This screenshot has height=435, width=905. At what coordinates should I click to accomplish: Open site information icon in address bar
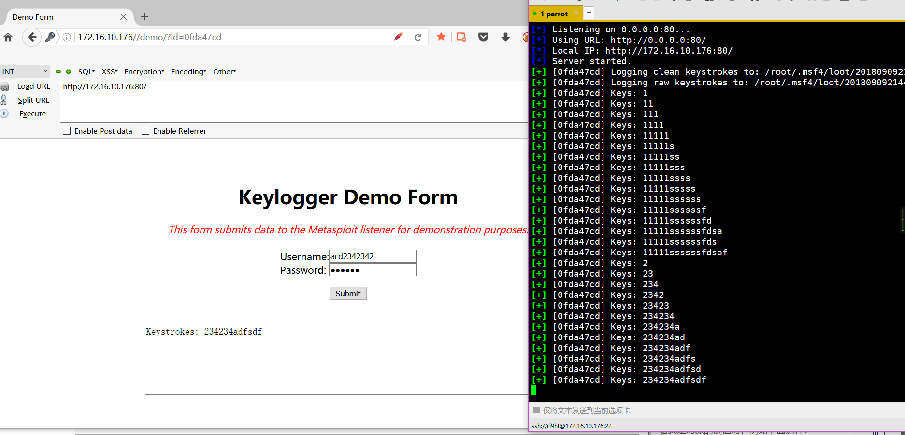pyautogui.click(x=67, y=37)
